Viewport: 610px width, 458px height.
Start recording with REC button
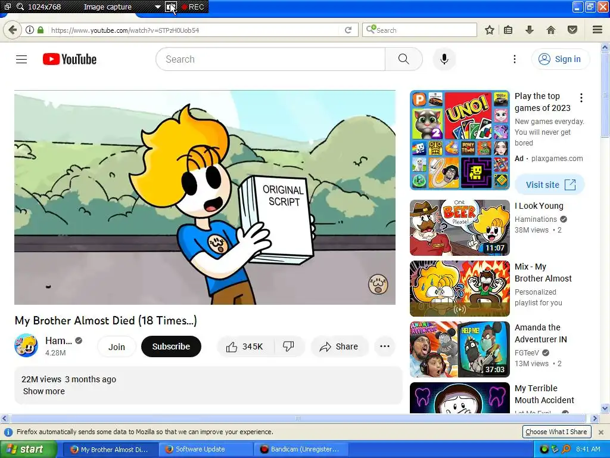click(194, 7)
